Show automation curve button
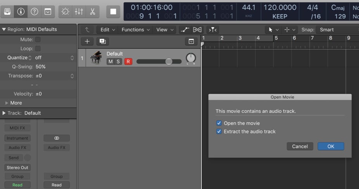 pos(185,30)
